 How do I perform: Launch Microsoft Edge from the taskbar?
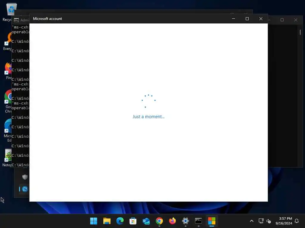coord(120,221)
